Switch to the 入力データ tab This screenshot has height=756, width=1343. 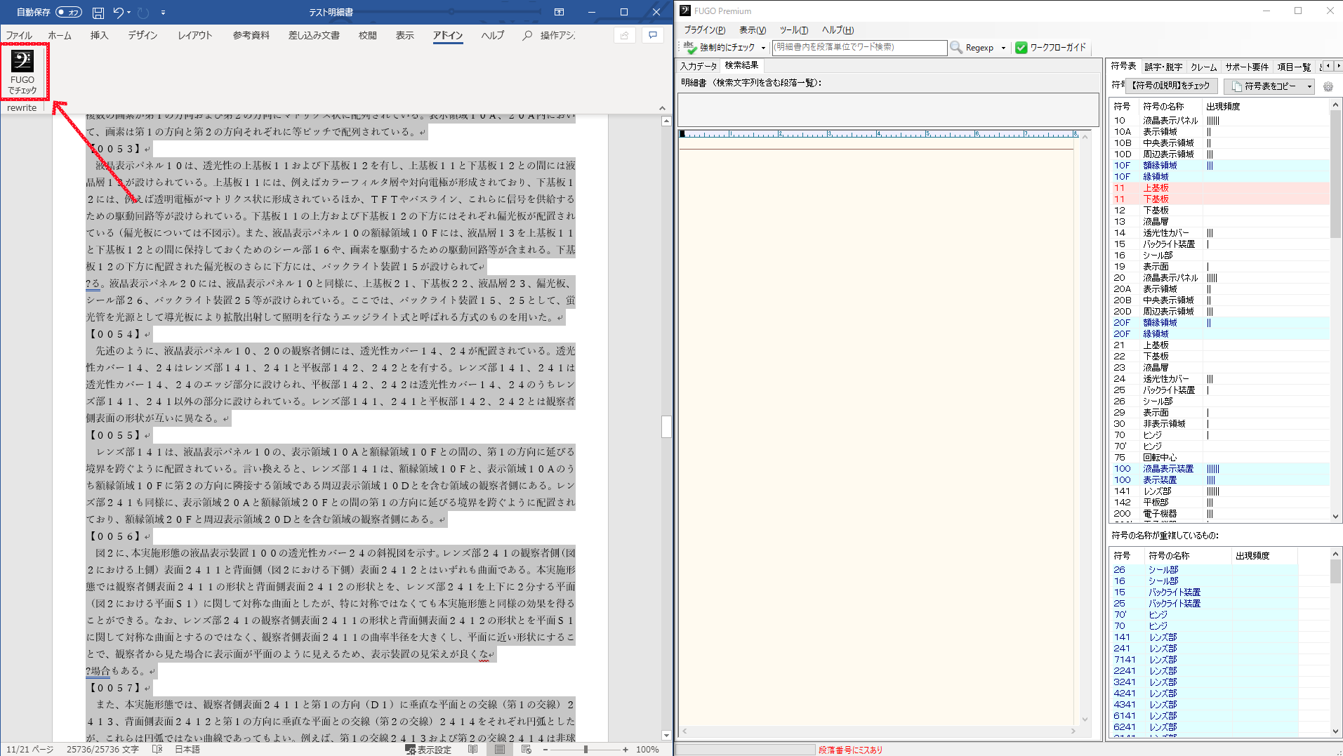pos(698,66)
